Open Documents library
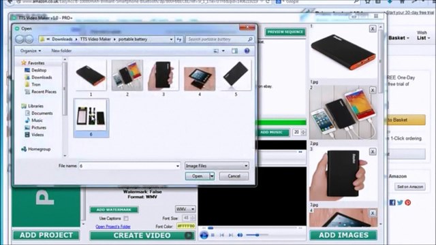 (x=42, y=114)
